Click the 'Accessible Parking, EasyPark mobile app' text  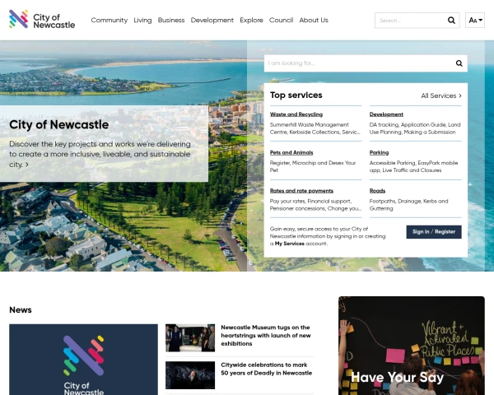click(413, 166)
